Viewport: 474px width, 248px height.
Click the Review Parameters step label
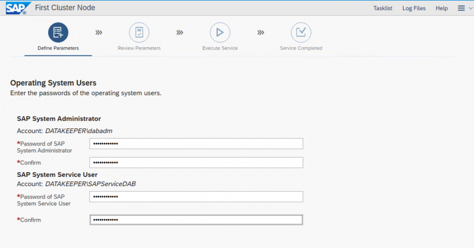pyautogui.click(x=139, y=48)
